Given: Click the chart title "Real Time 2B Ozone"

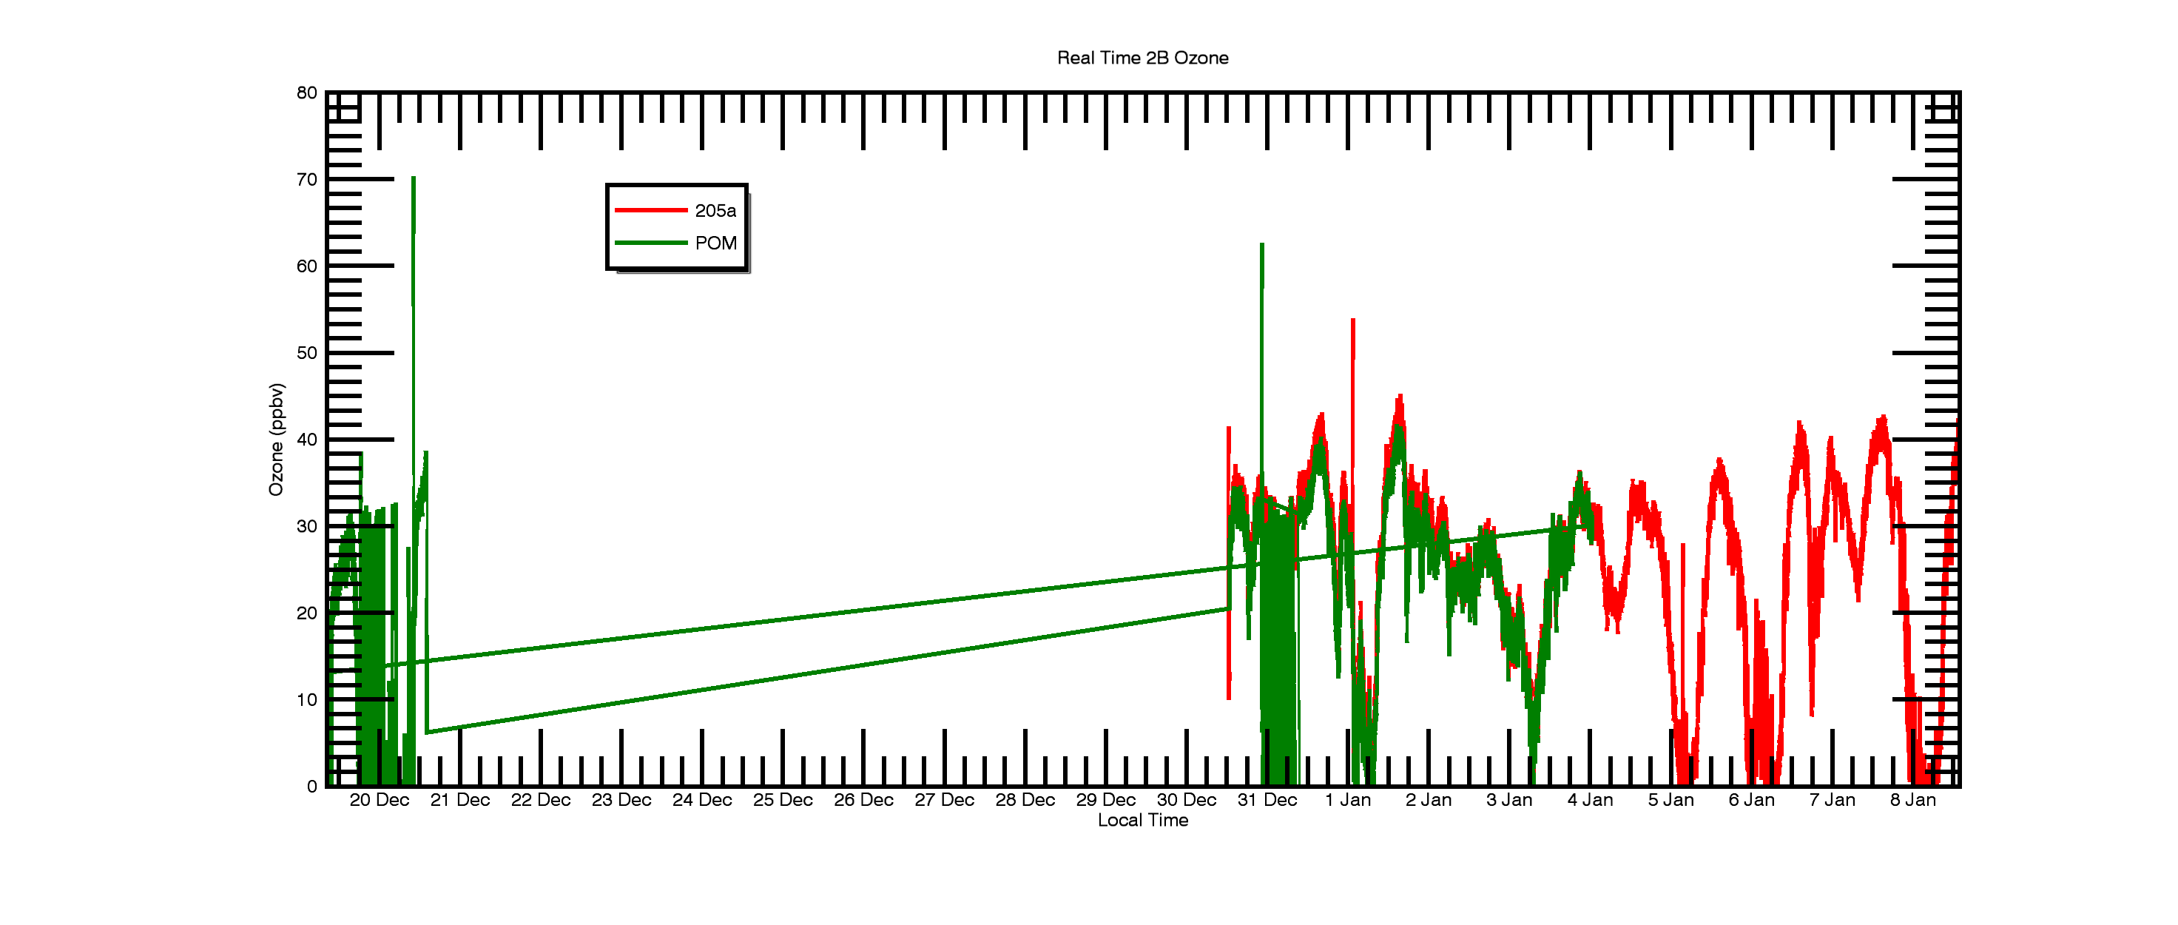Looking at the screenshot, I should (1142, 58).
